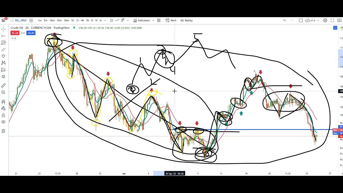
Task: Select the candles chart style icon
Action: click(x=123, y=20)
